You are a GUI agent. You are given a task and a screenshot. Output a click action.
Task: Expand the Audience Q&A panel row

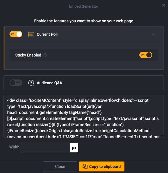pos(84,83)
